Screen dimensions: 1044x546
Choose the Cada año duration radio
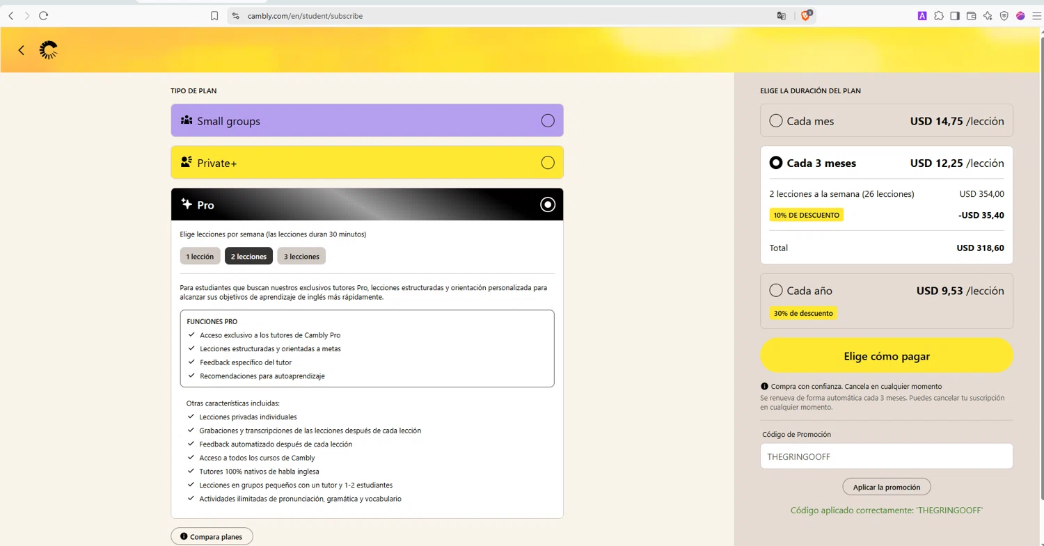pos(776,290)
